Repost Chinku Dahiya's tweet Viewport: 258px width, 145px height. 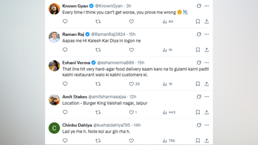coord(98,140)
